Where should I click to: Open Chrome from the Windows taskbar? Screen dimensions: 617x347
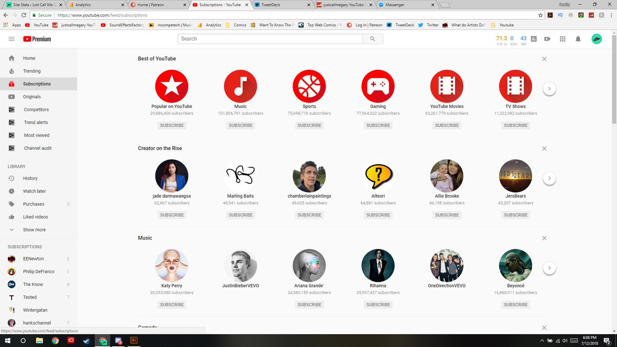click(x=55, y=340)
